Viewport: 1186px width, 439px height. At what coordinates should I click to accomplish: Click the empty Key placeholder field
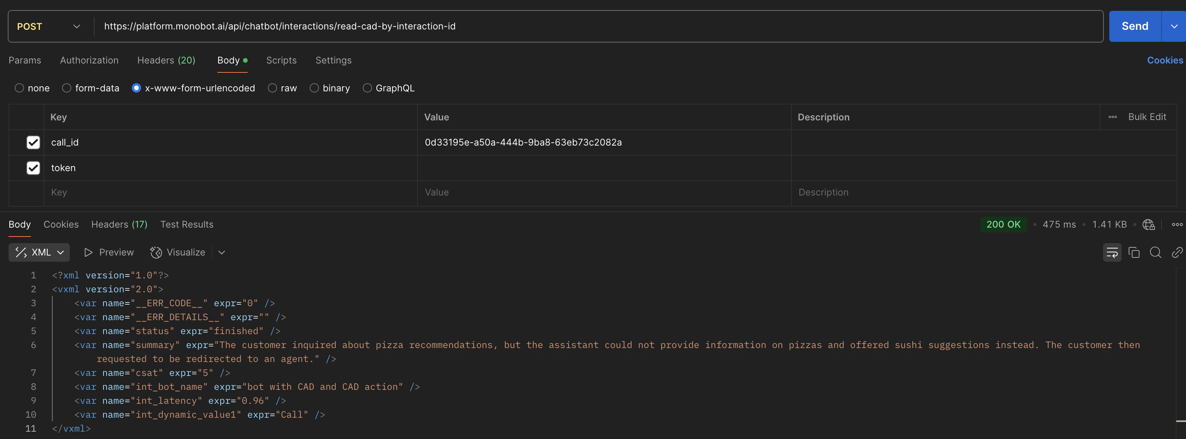click(x=230, y=193)
